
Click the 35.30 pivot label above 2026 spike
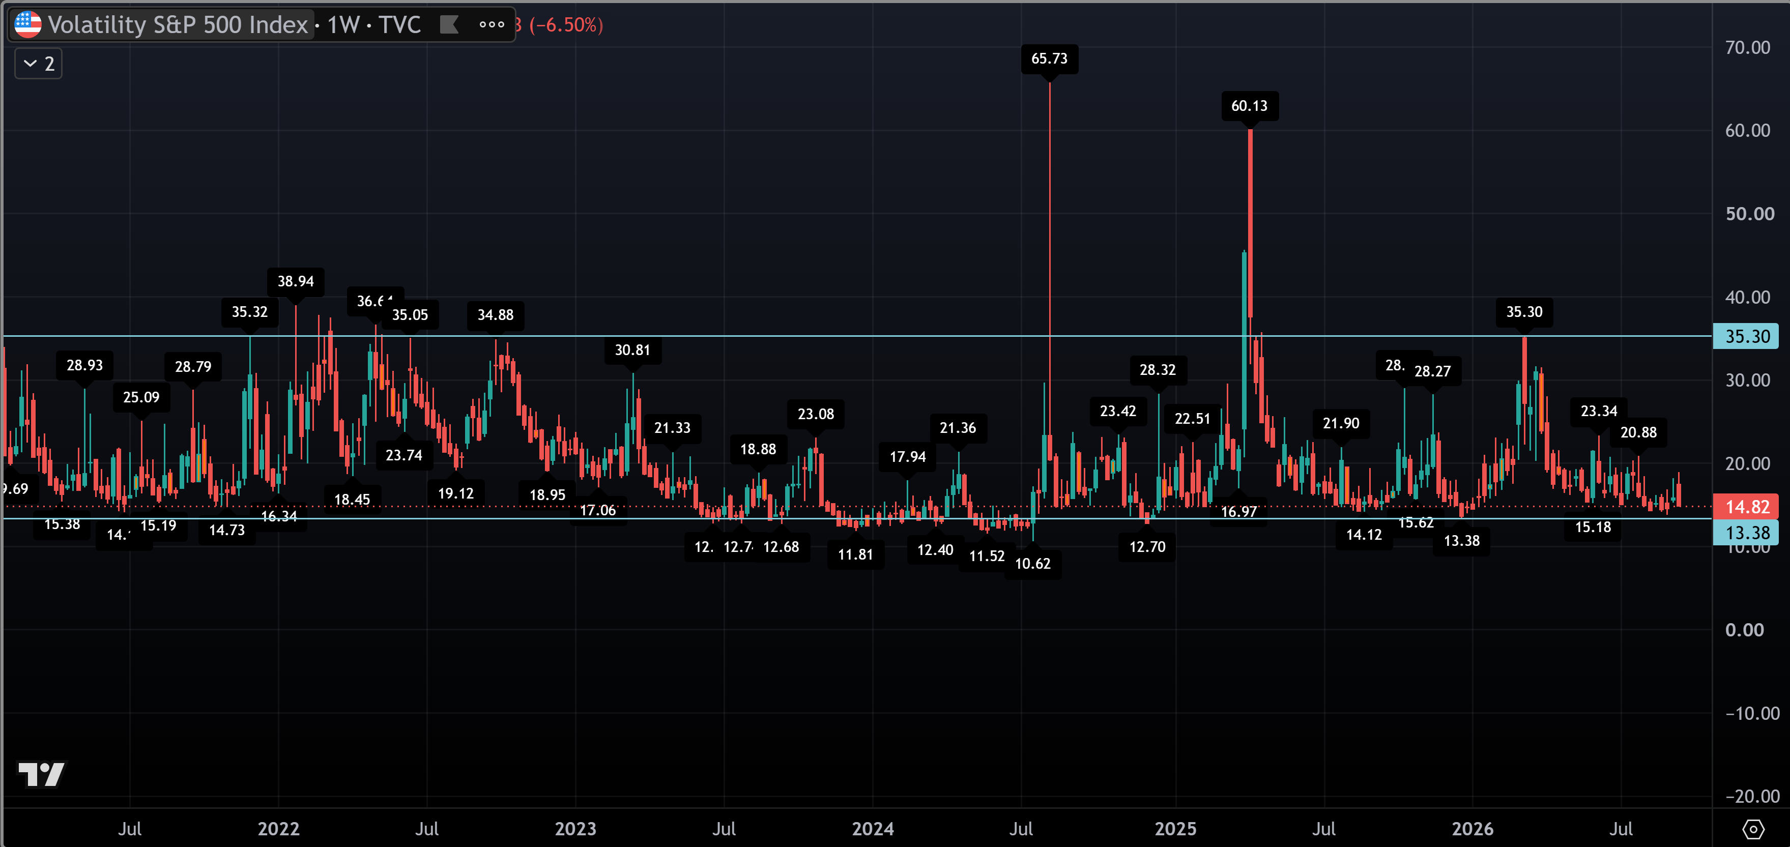(1524, 312)
